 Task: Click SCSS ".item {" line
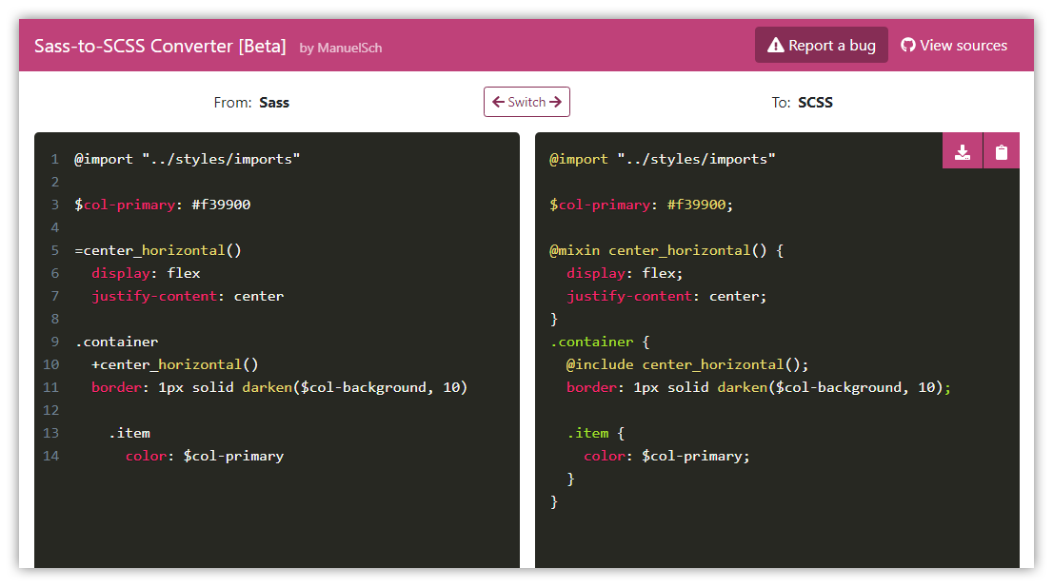tap(596, 433)
